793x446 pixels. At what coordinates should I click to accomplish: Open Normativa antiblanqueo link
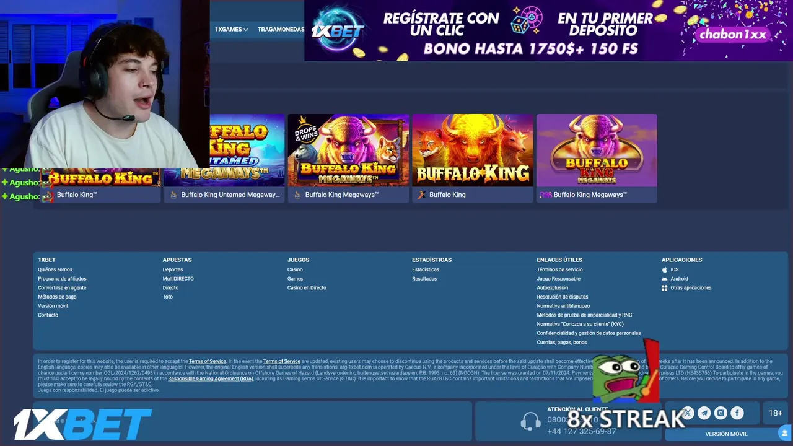point(563,306)
